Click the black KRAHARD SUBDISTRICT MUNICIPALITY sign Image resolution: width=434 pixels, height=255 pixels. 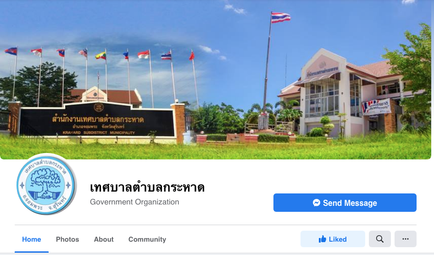pyautogui.click(x=97, y=120)
